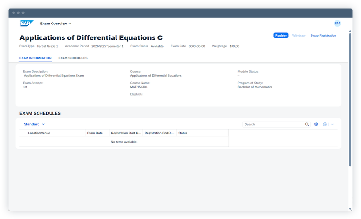Click the Available exam status value
The height and width of the screenshot is (219, 361).
pos(157,46)
